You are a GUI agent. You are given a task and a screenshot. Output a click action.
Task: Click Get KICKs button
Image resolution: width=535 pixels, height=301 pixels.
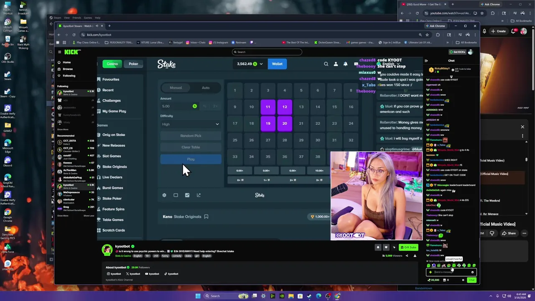click(x=457, y=52)
